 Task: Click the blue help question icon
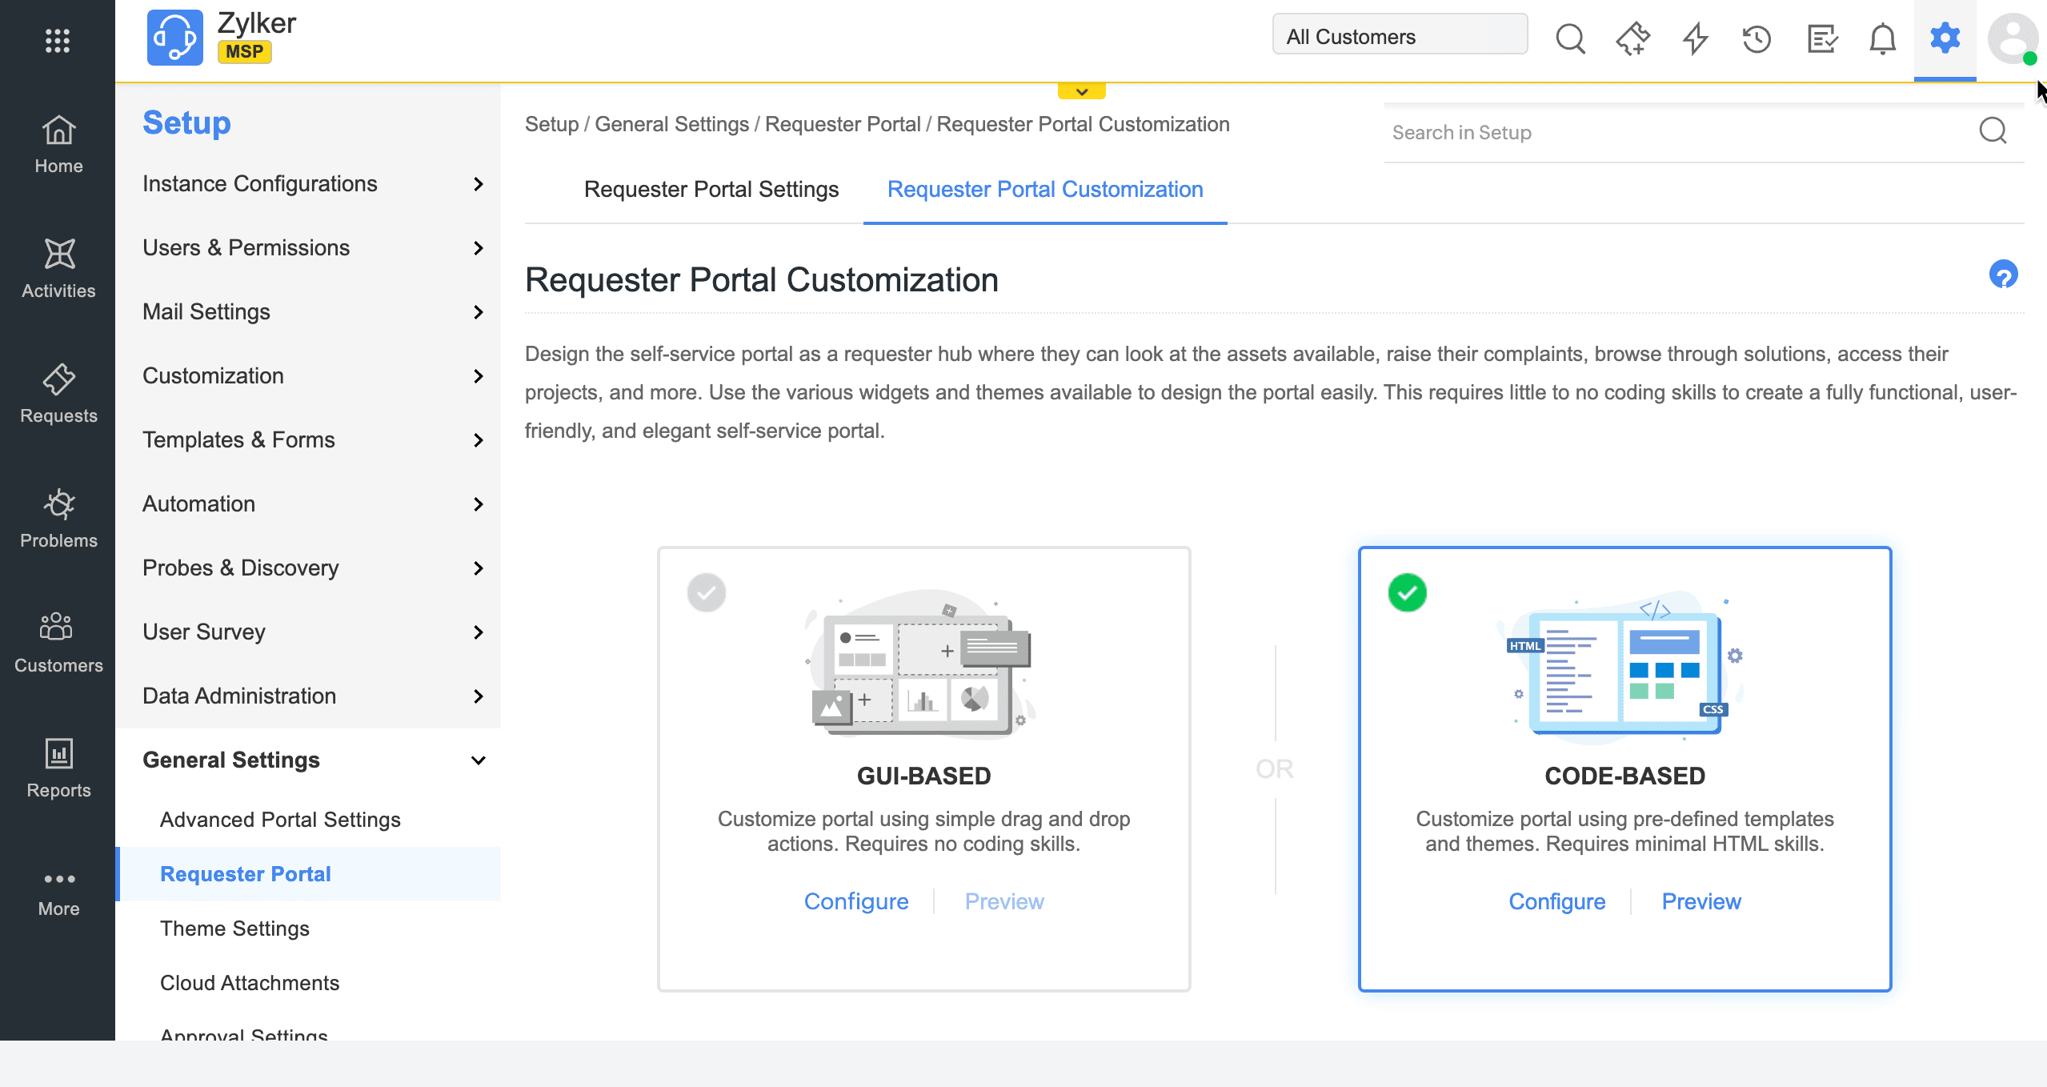[2003, 275]
